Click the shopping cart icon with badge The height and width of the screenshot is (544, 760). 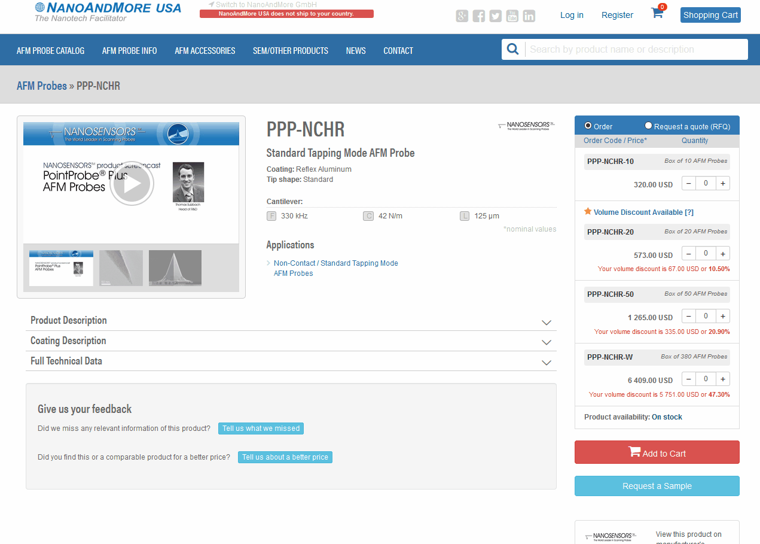(x=658, y=12)
